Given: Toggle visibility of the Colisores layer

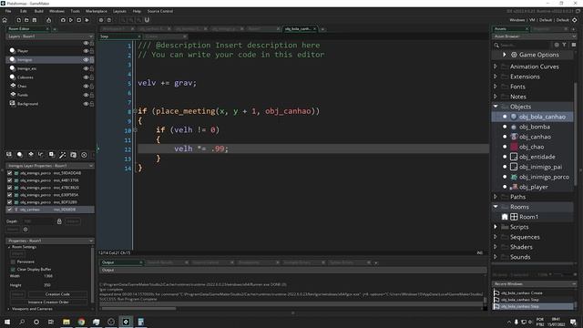Looking at the screenshot, I should [x=86, y=77].
